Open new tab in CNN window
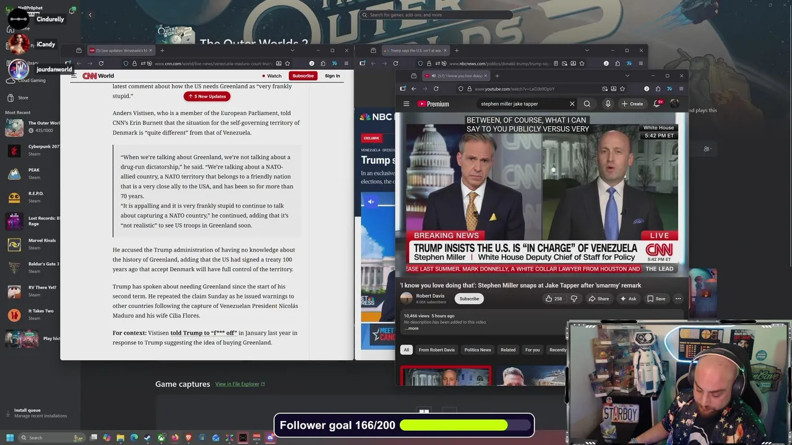 [162, 51]
